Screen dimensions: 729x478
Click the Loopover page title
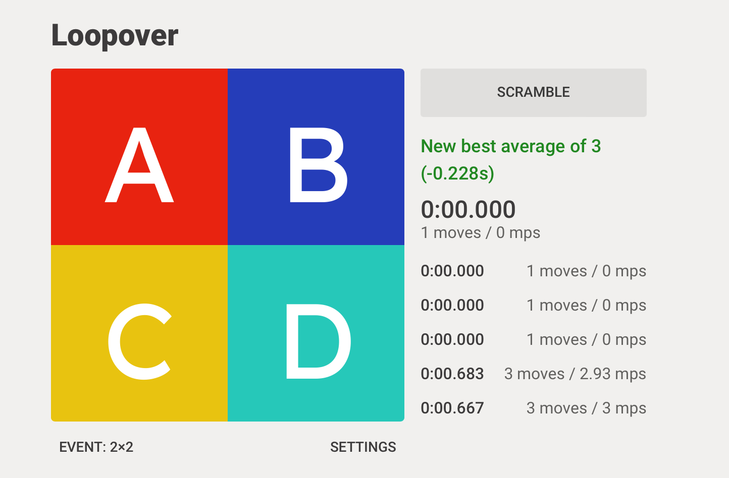115,36
